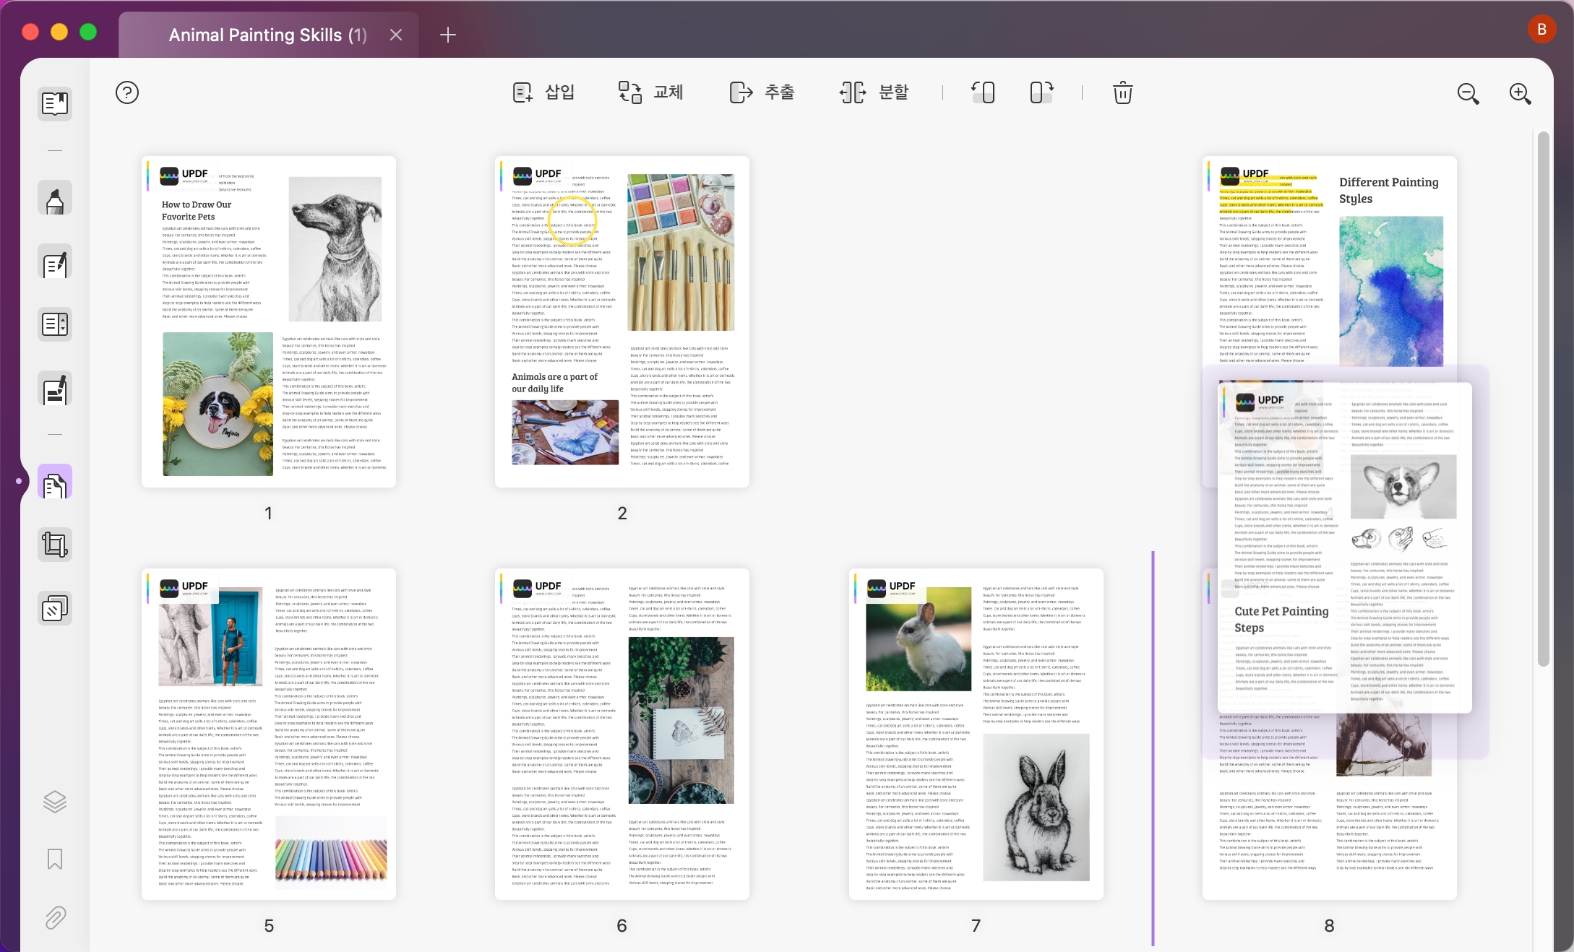
Task: Open the Reader mode sidebar icon
Action: (x=55, y=104)
